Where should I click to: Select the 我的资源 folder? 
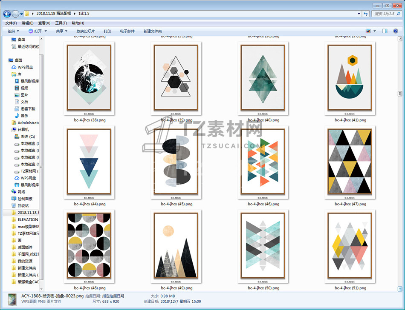[22, 261]
